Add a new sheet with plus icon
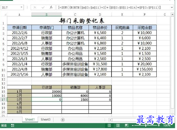This screenshot has width=177, height=130. 63,120
